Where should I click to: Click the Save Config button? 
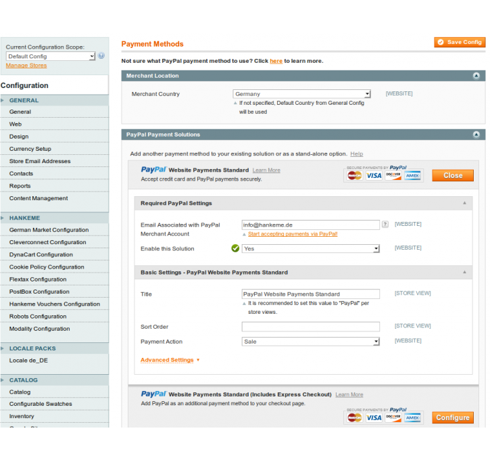(x=460, y=42)
